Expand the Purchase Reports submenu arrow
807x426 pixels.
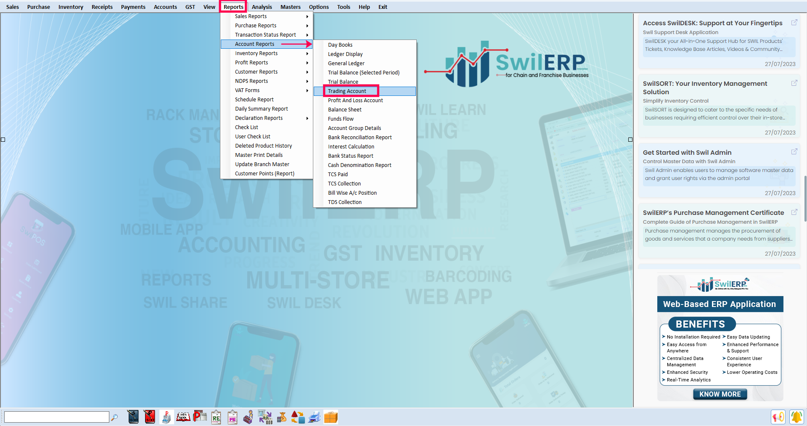[307, 26]
